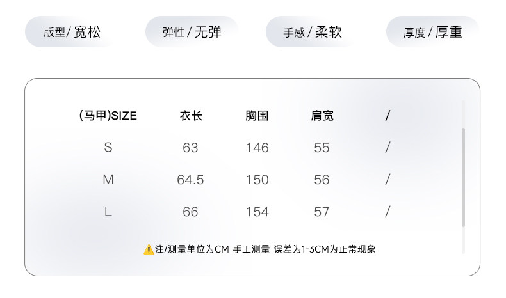Image resolution: width=506 pixels, height=298 pixels.
Task: Click the 57 shoulder width value
Action: tap(322, 212)
